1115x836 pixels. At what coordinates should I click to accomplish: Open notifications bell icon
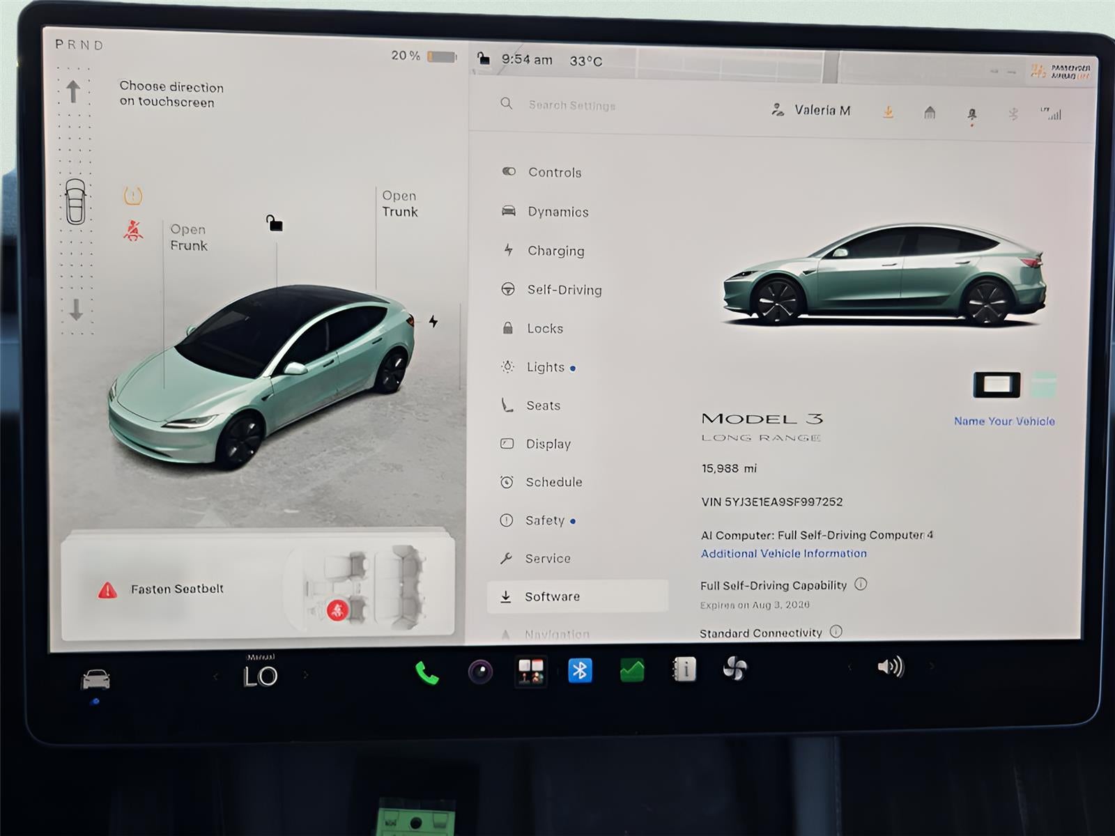pos(972,114)
